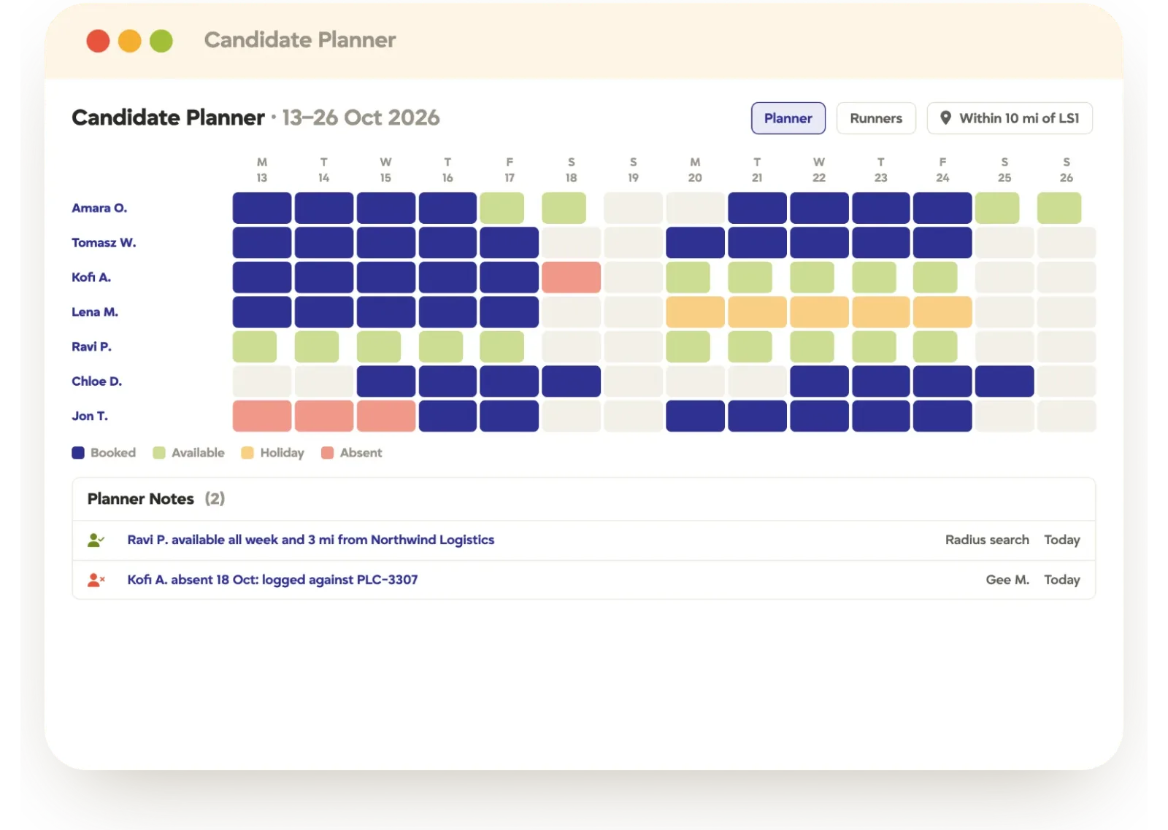Click the Booked legend swatch
The image size is (1168, 830).
[78, 453]
